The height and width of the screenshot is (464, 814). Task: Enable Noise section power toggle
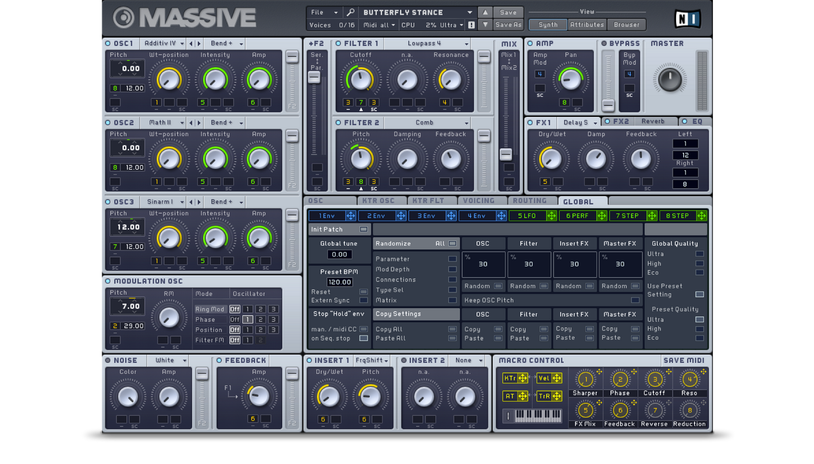[108, 361]
